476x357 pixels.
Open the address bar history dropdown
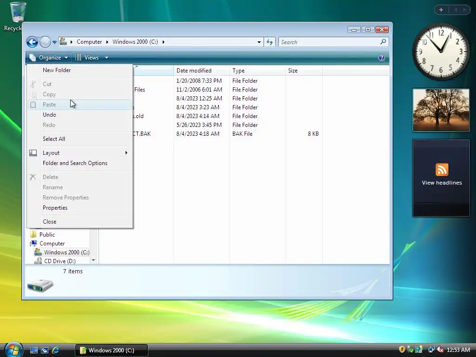pyautogui.click(x=259, y=42)
